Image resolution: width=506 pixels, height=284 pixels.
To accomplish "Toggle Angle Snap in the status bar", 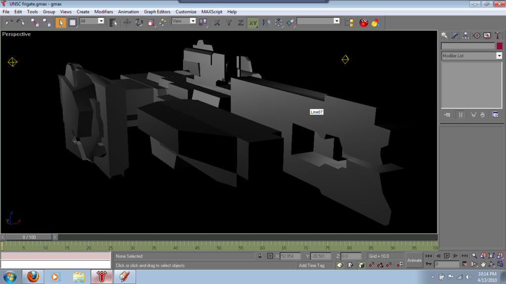I will tap(380, 265).
